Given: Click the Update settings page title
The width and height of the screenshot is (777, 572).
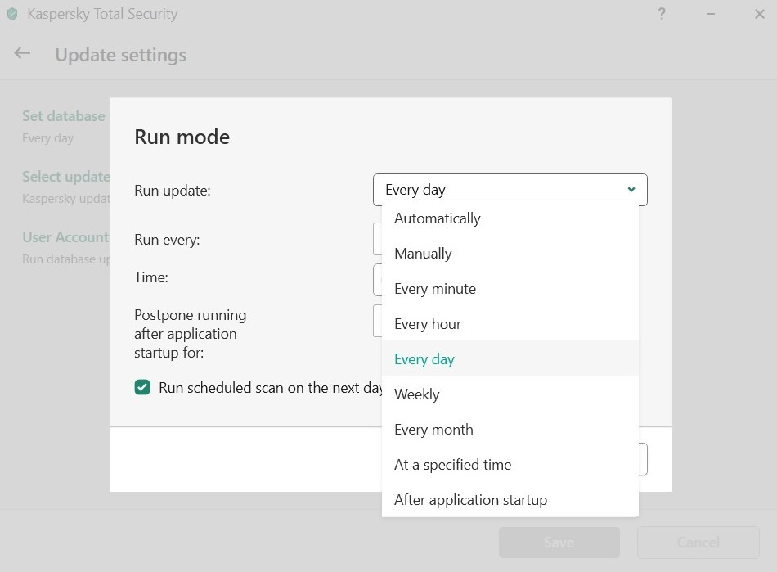Looking at the screenshot, I should point(121,55).
